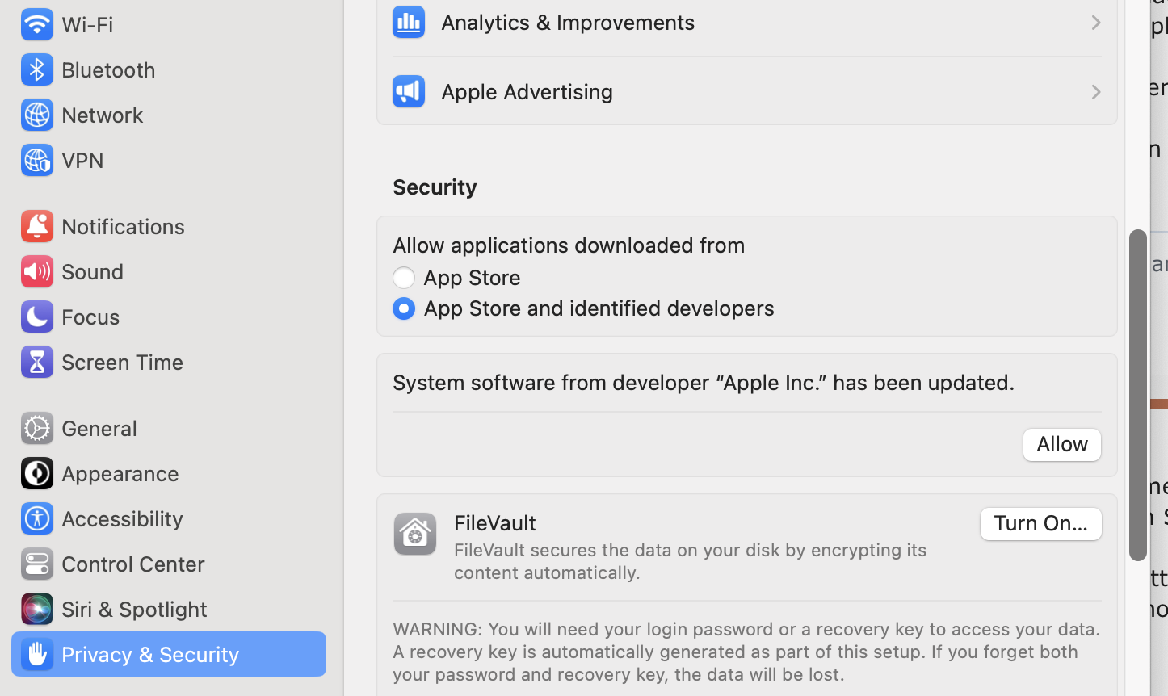Select App Store and identified developers option
The height and width of the screenshot is (696, 1168).
(404, 308)
